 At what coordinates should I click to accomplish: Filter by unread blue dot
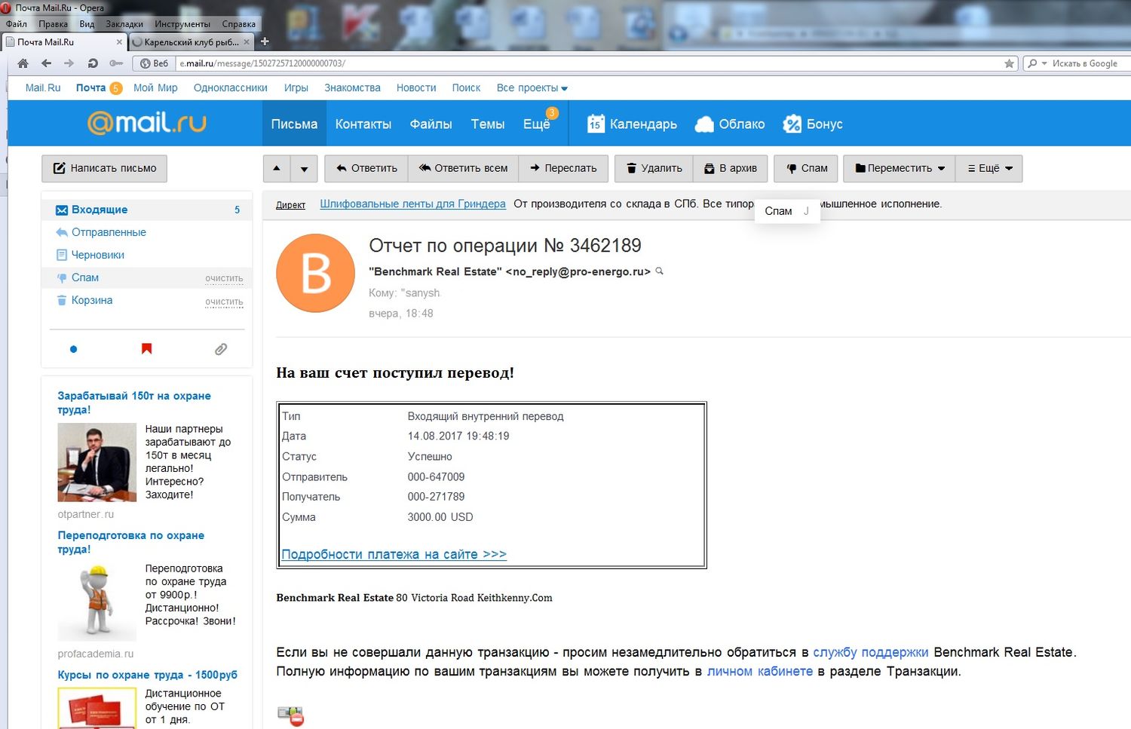pyautogui.click(x=73, y=349)
